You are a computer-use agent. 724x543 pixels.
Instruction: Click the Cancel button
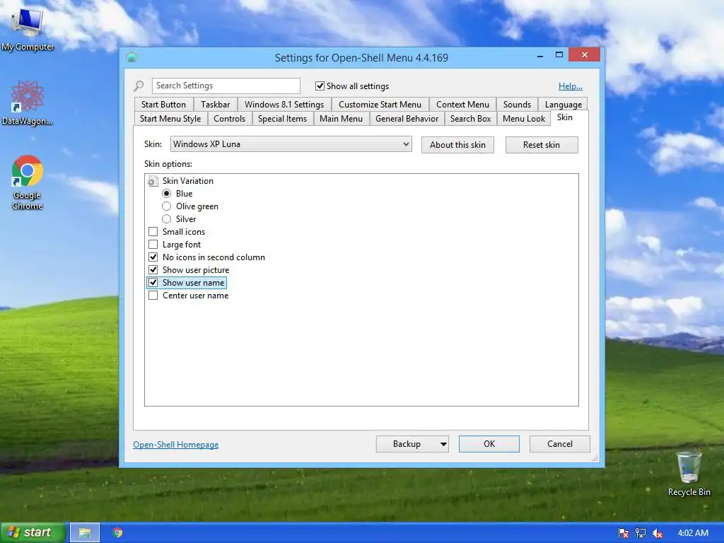560,444
